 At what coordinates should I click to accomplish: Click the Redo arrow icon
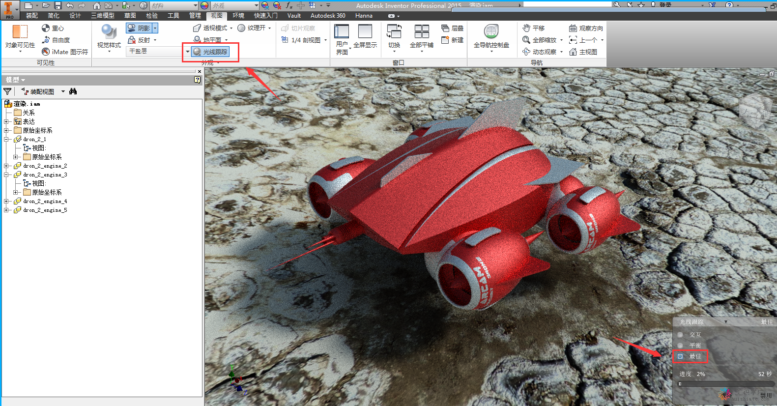click(x=82, y=5)
